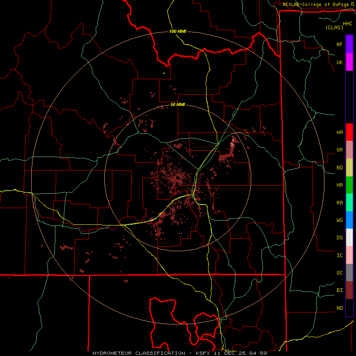Click the HR dark green legend swatch
This screenshot has width=356, height=356.
pos(349,185)
